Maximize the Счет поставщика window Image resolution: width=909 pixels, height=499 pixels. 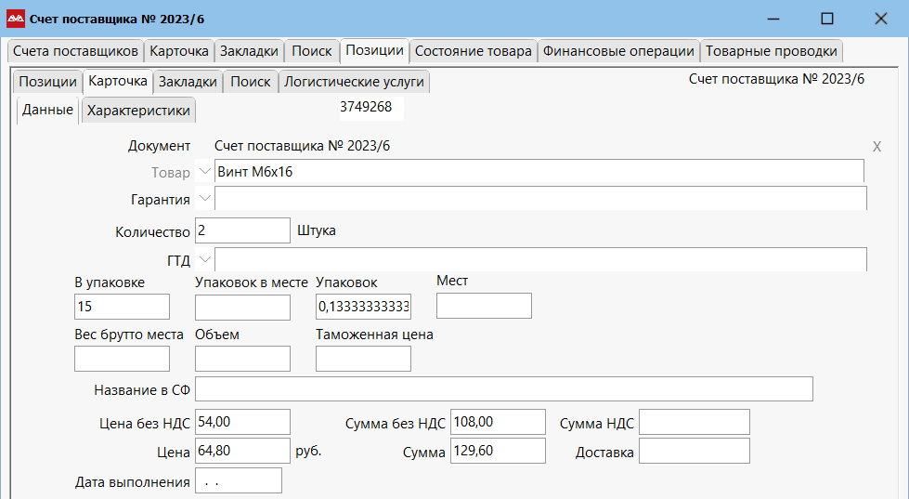coord(826,19)
